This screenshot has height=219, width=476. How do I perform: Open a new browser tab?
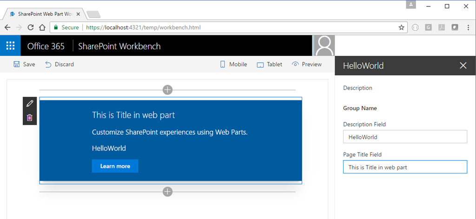tap(93, 14)
